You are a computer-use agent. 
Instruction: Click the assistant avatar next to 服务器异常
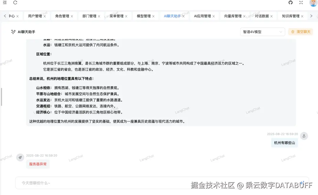tap(20, 157)
